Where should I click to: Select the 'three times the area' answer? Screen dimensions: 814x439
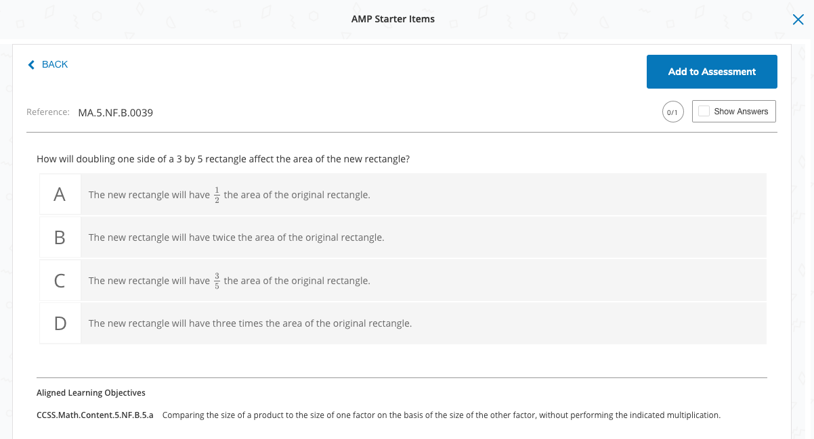click(250, 323)
